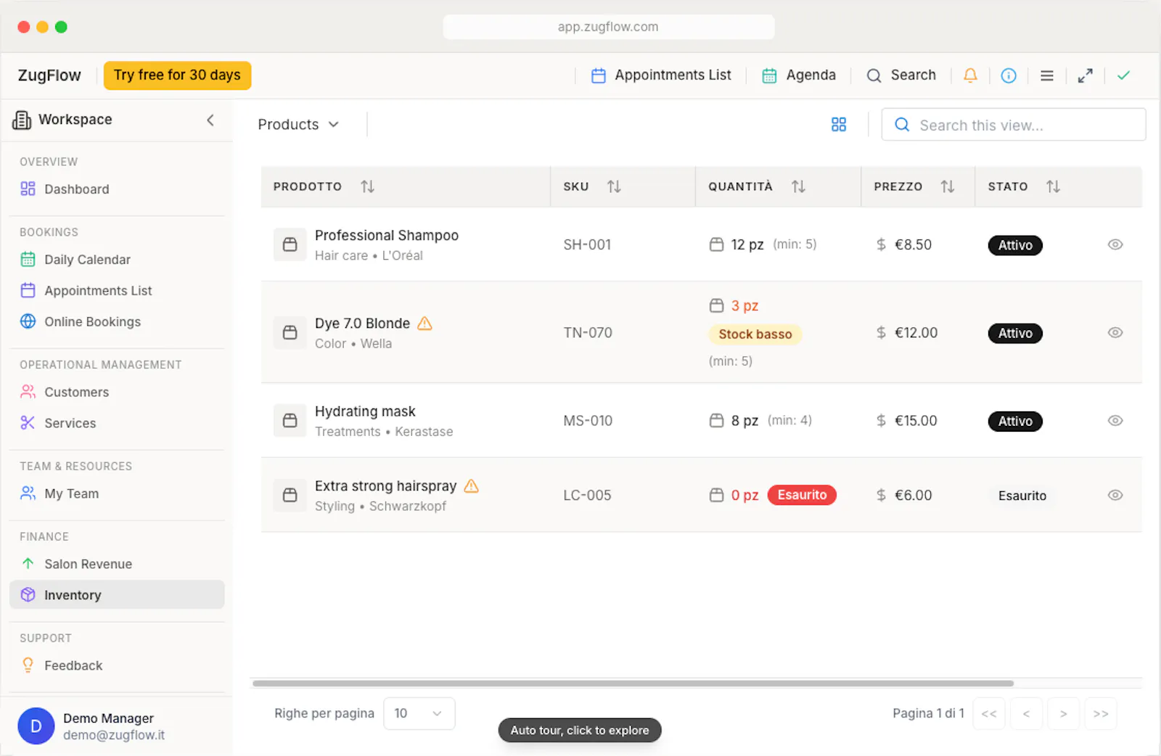Open My Team in the sidebar
Viewport: 1161px width, 756px height.
[117, 494]
